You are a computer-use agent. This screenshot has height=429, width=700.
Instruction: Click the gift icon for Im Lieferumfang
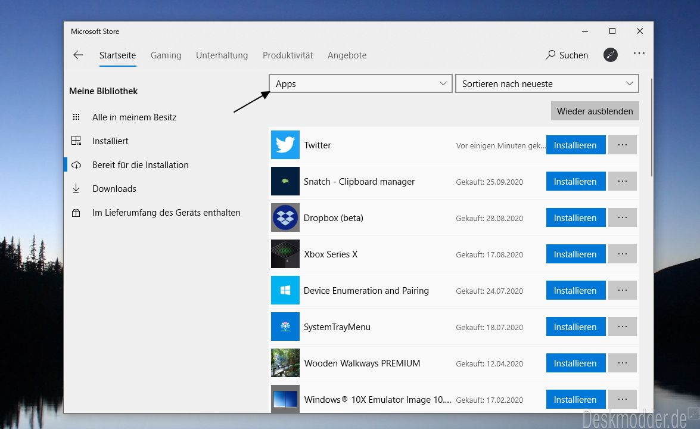pos(76,213)
